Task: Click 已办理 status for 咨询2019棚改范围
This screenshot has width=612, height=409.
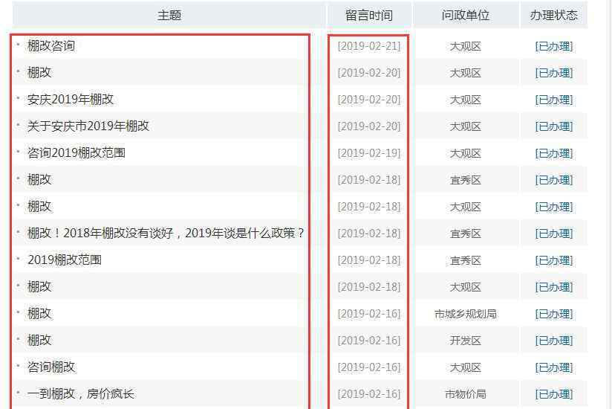Action: tap(554, 153)
